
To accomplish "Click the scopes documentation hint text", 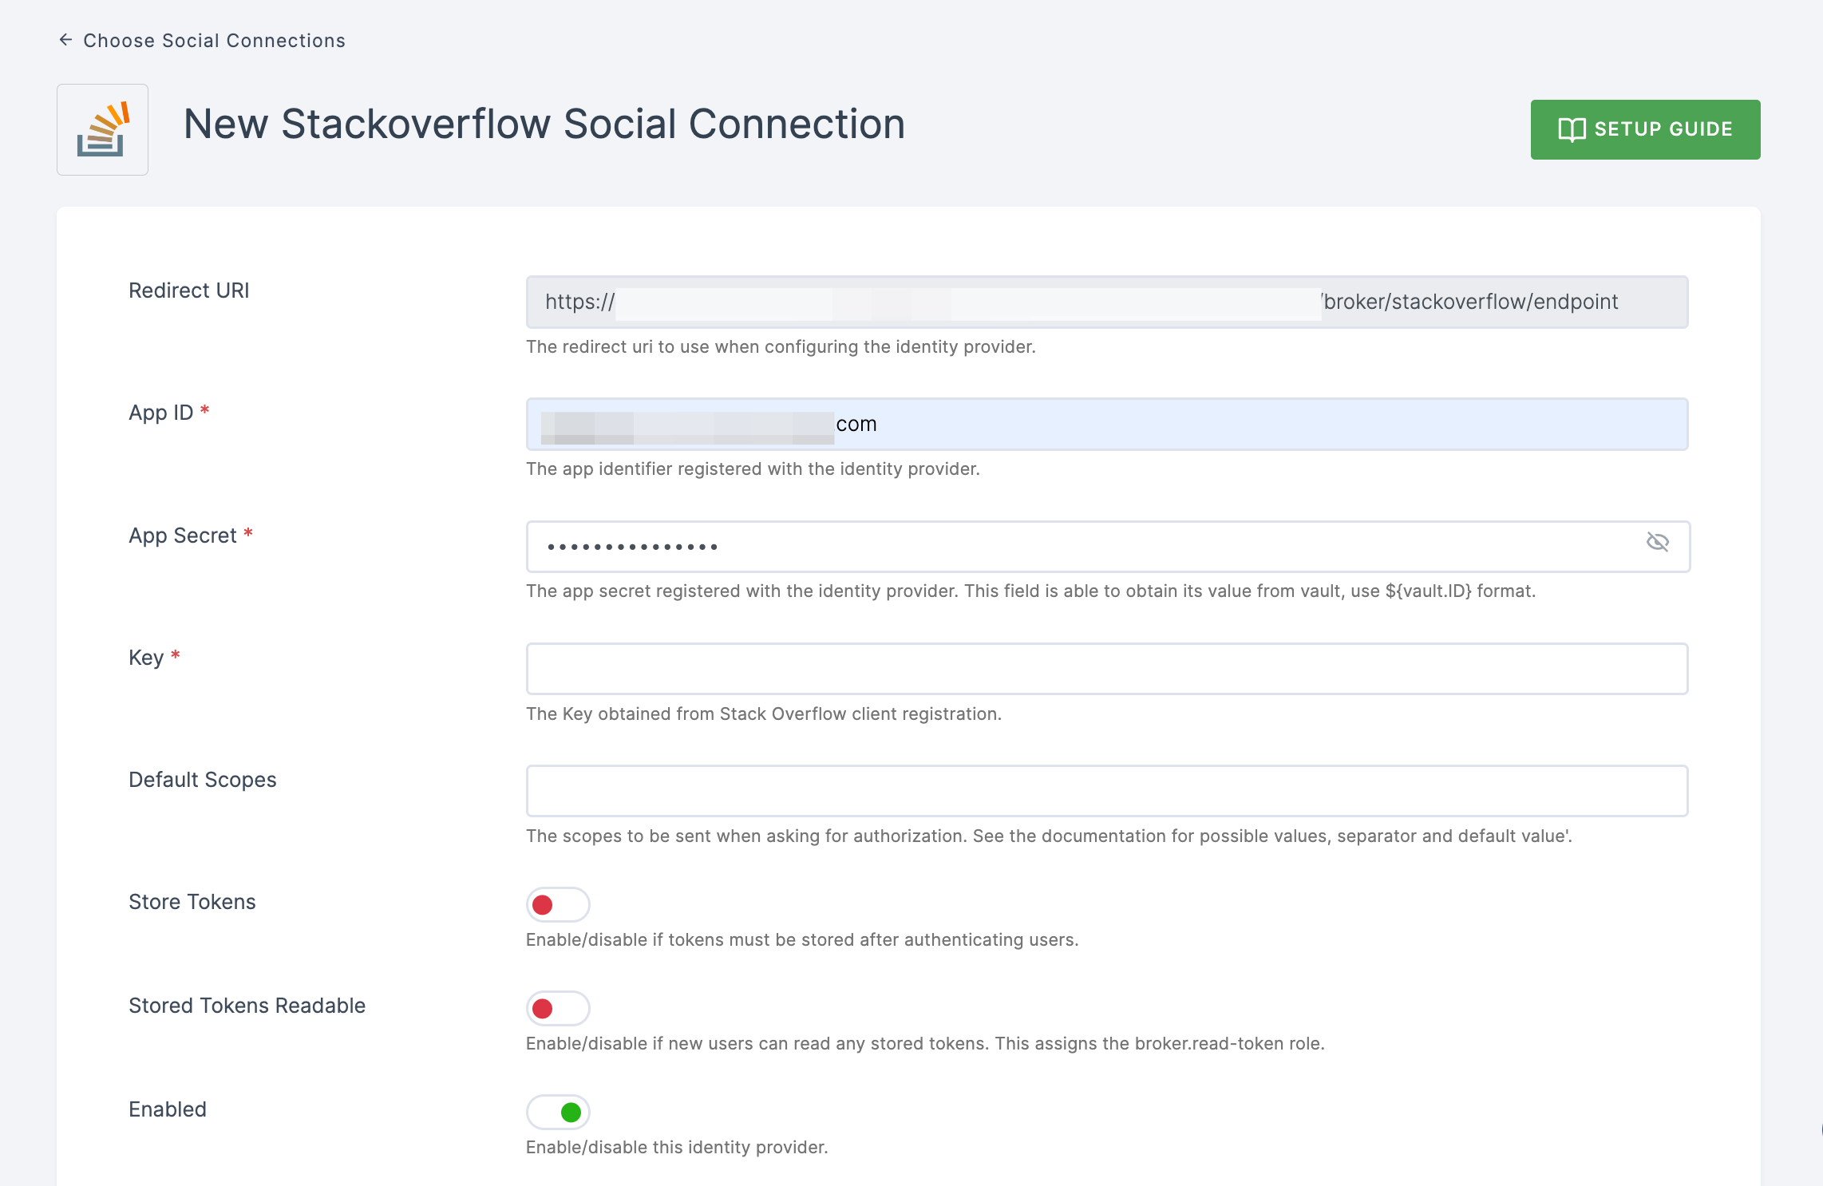I will [x=1049, y=836].
